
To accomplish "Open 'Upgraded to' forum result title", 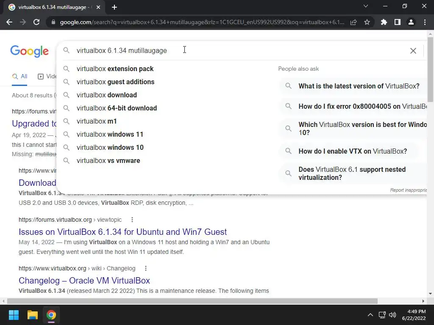I will click(x=34, y=124).
